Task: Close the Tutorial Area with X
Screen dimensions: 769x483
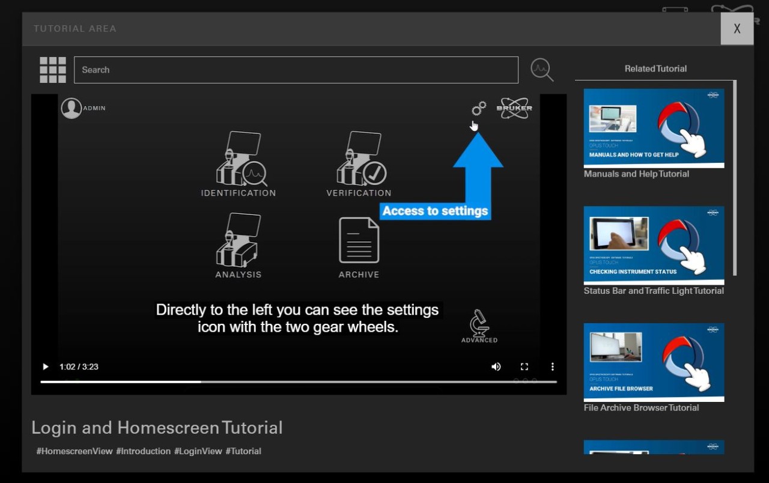Action: click(737, 28)
